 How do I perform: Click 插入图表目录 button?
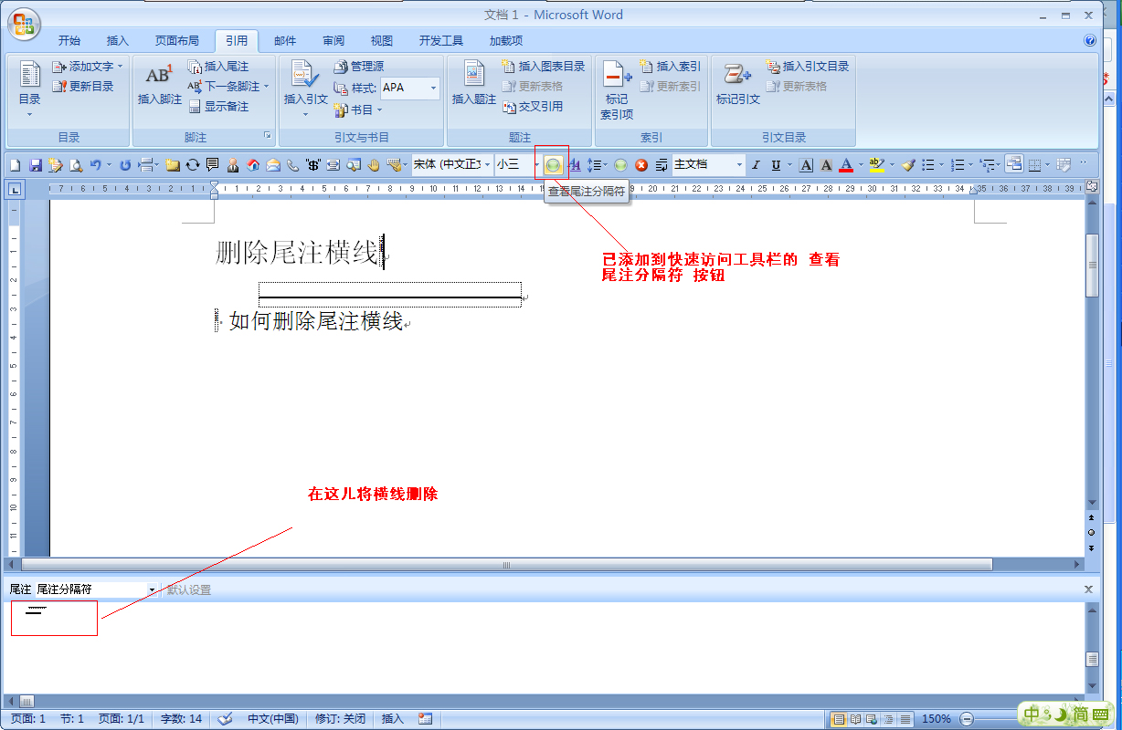coord(544,67)
